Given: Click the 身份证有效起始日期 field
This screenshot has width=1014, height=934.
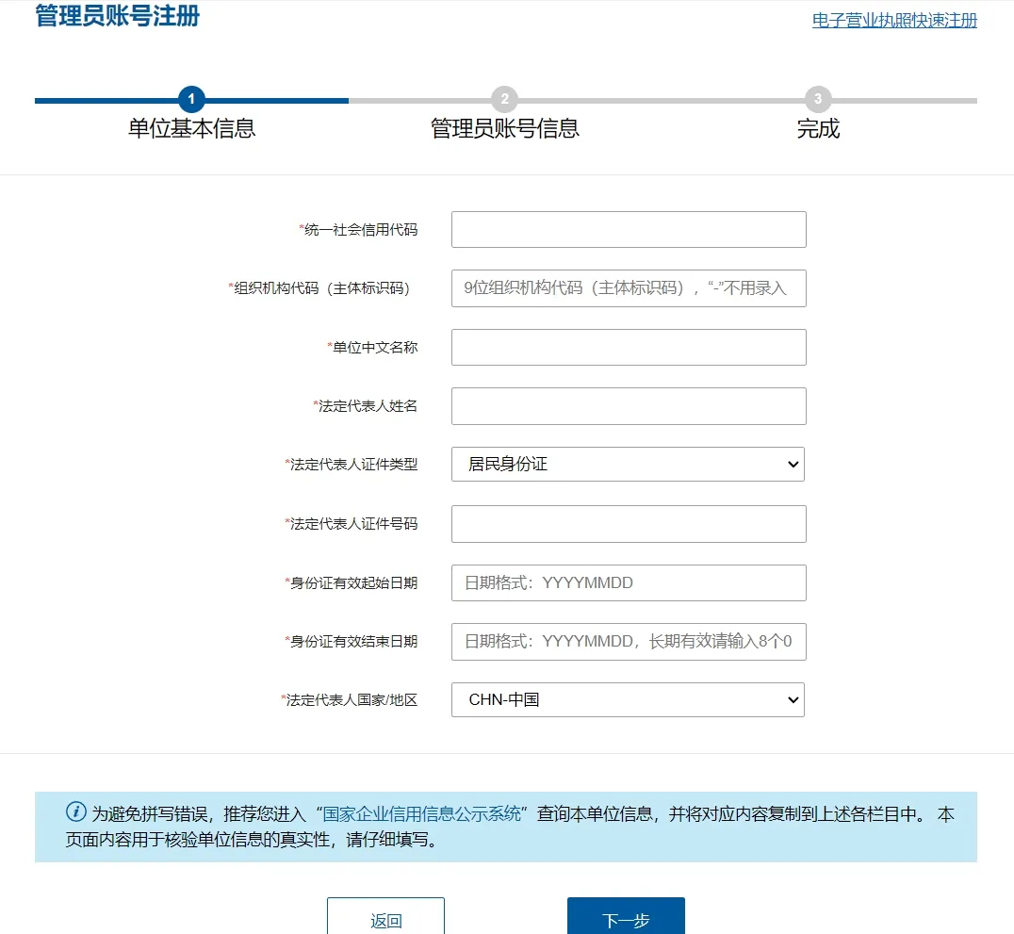Looking at the screenshot, I should click(x=629, y=582).
